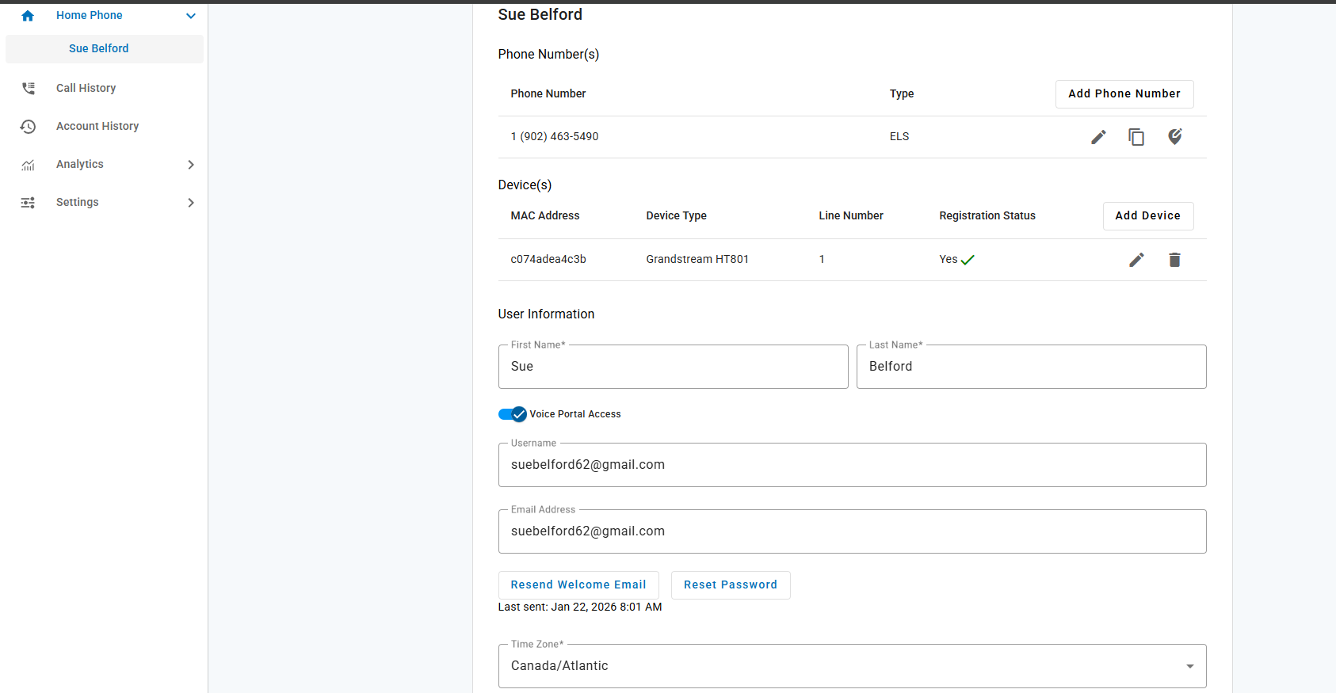Toggle Voice Portal Access switch
The image size is (1336, 693).
pyautogui.click(x=513, y=414)
